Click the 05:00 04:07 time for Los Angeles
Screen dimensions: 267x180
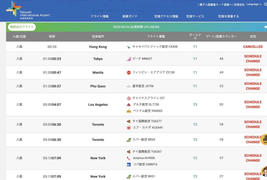[x=52, y=105]
